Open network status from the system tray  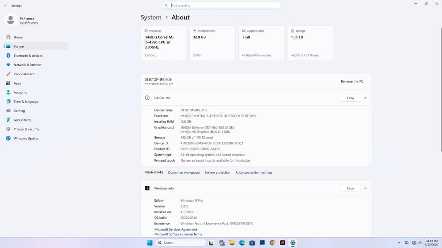click(x=413, y=243)
